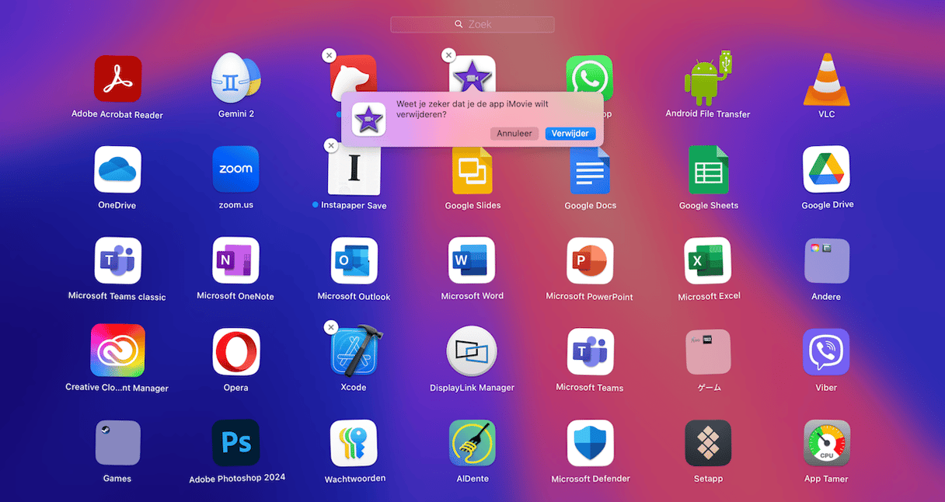Click the delete badge on Xcode
Image resolution: width=945 pixels, height=502 pixels.
pyautogui.click(x=331, y=327)
